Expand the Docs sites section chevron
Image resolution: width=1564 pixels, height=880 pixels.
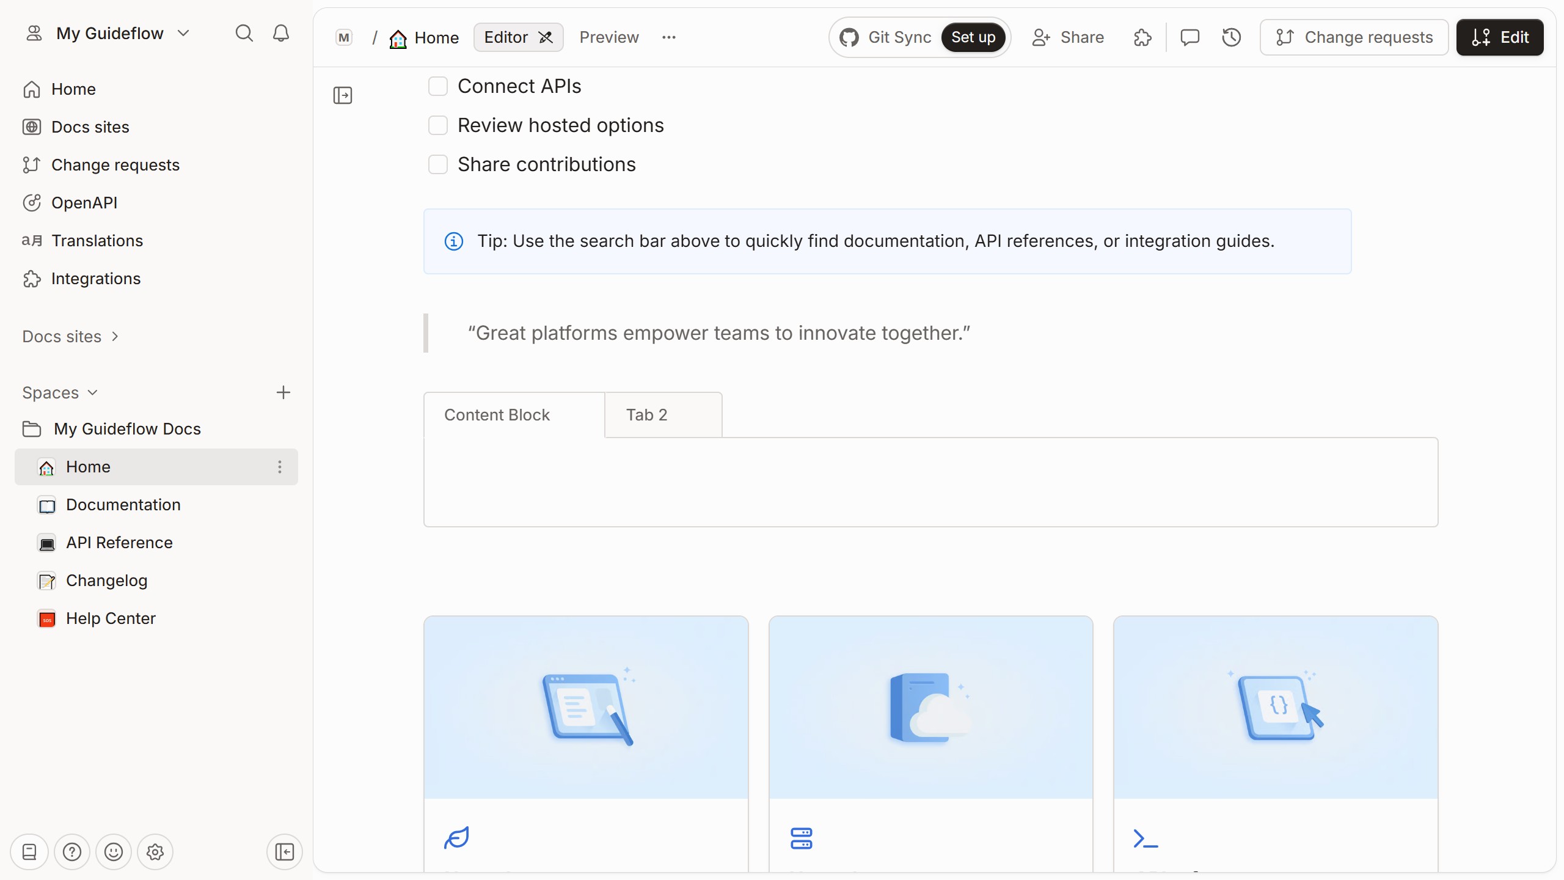tap(115, 337)
